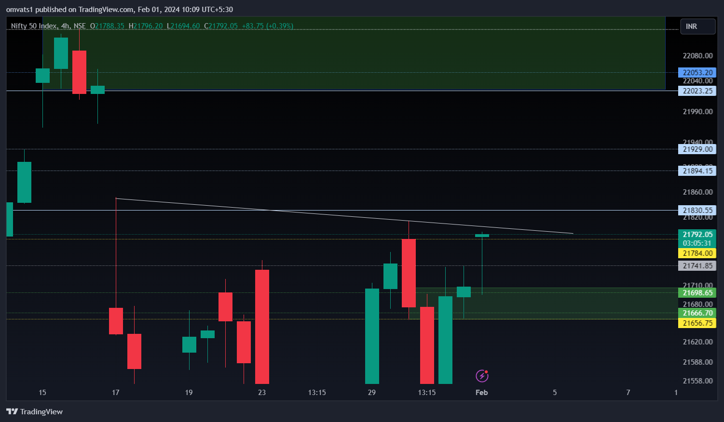Screen dimensions: 724x422
Task: Click the 5 date label on time axis
Action: (x=555, y=393)
